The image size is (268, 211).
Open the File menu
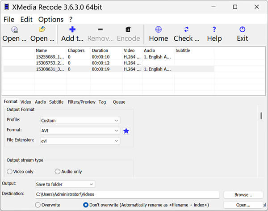tap(9, 19)
